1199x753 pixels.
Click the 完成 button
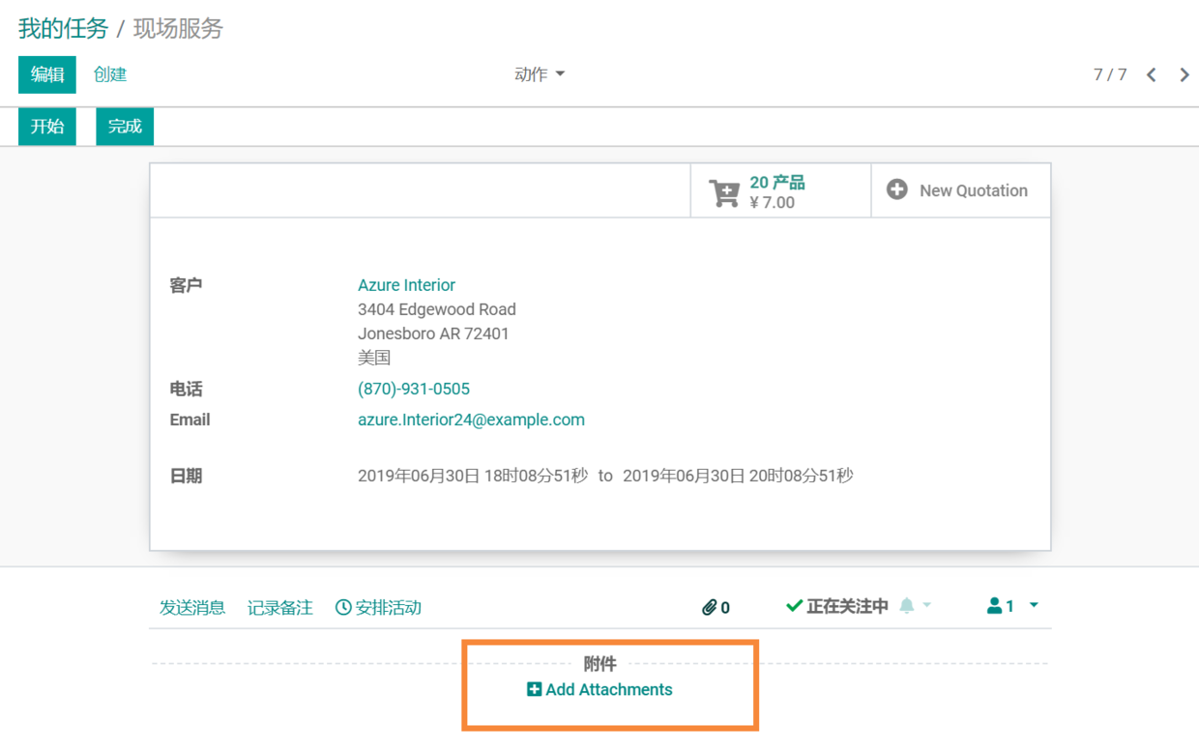[125, 127]
